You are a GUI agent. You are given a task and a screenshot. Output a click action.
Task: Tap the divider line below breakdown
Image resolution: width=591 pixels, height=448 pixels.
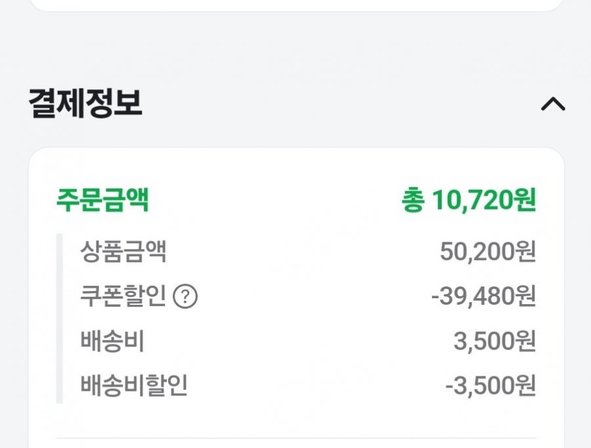point(296,438)
